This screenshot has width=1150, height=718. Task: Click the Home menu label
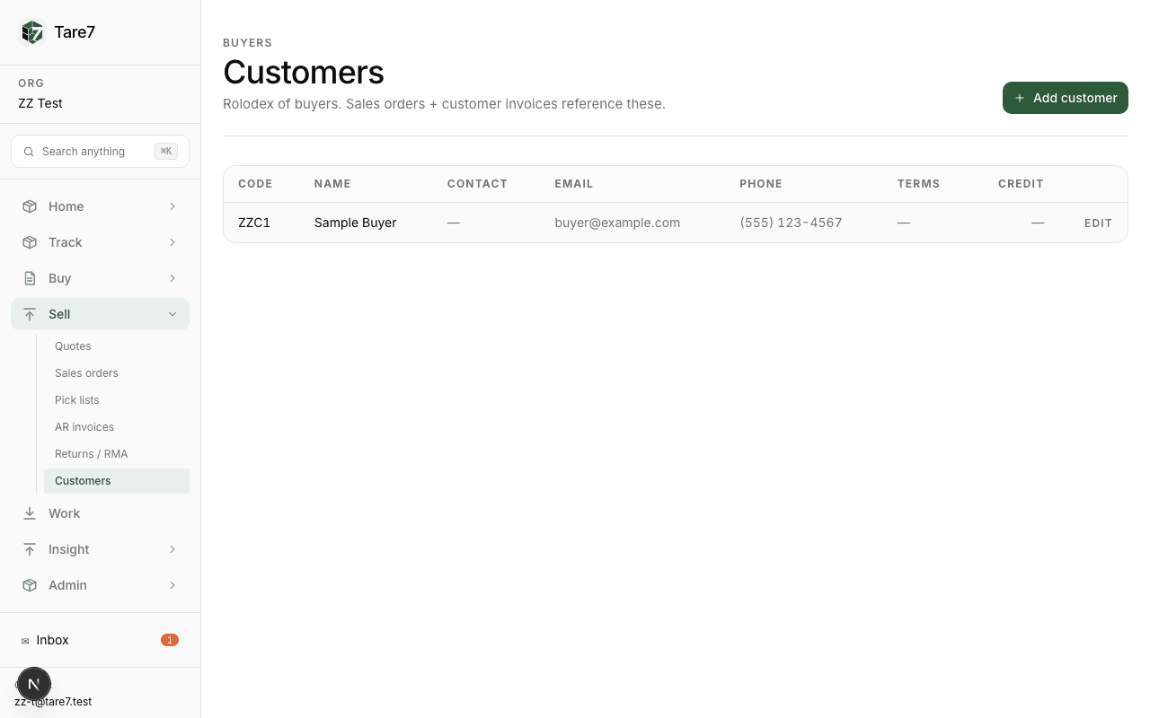(x=66, y=206)
